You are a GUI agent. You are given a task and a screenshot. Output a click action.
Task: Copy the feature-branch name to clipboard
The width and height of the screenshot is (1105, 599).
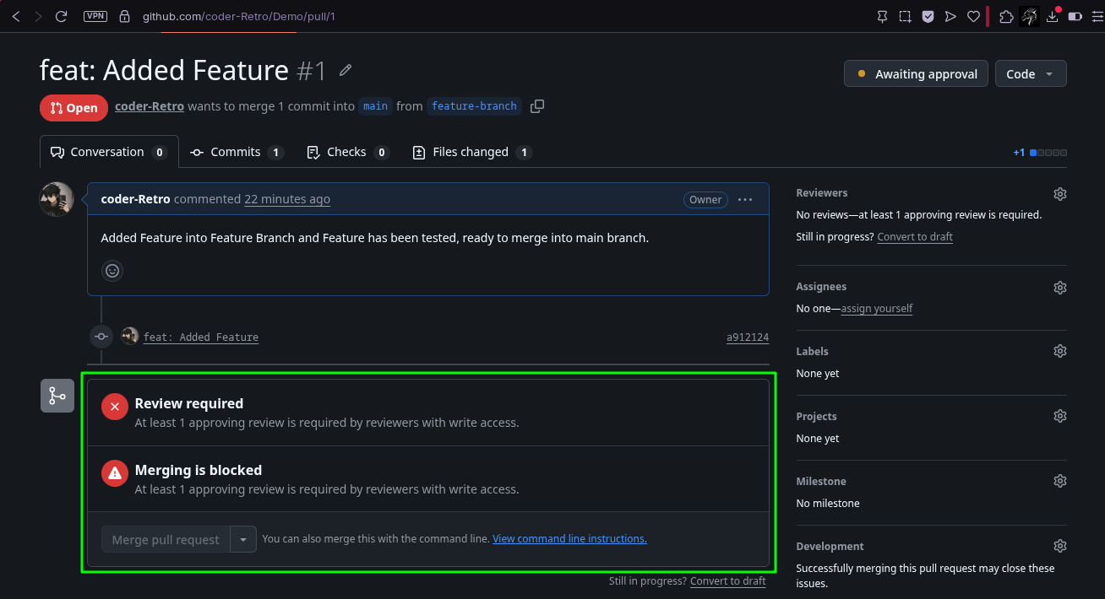coord(537,106)
